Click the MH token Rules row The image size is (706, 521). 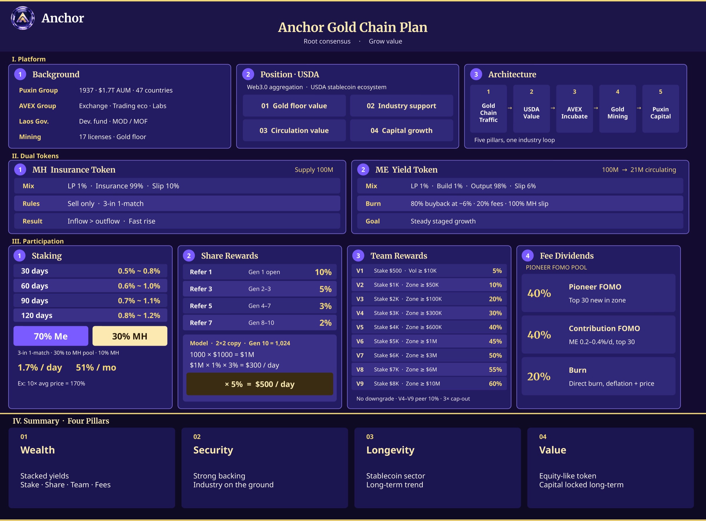tap(177, 204)
